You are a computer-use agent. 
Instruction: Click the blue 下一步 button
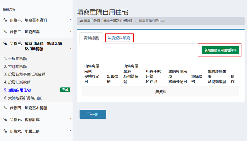pyautogui.click(x=93, y=114)
